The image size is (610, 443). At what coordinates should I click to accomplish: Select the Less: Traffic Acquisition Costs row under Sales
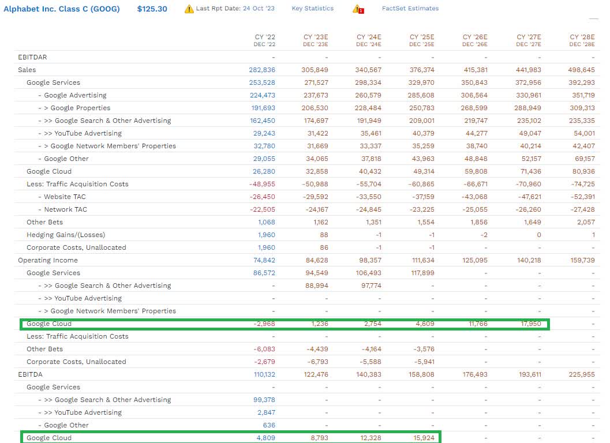pos(77,184)
